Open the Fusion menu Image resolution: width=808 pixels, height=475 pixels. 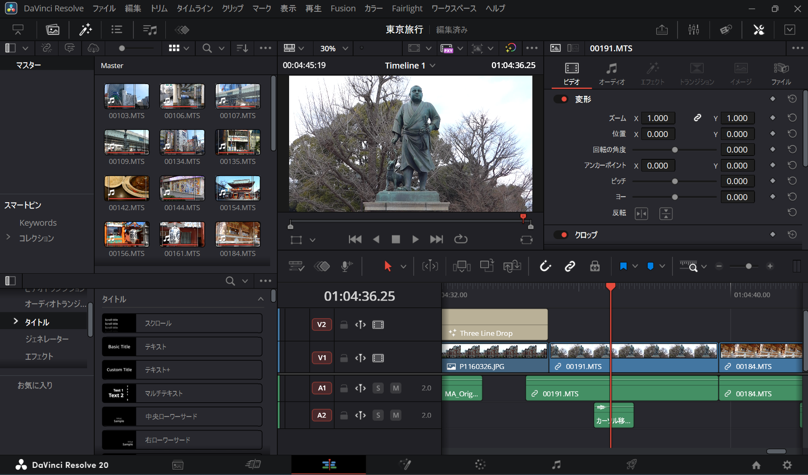tap(343, 8)
